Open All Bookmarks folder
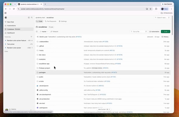The height and width of the screenshot is (117, 179). pos(167,13)
